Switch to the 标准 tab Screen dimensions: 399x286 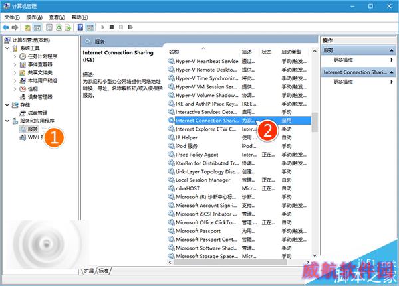(x=104, y=271)
